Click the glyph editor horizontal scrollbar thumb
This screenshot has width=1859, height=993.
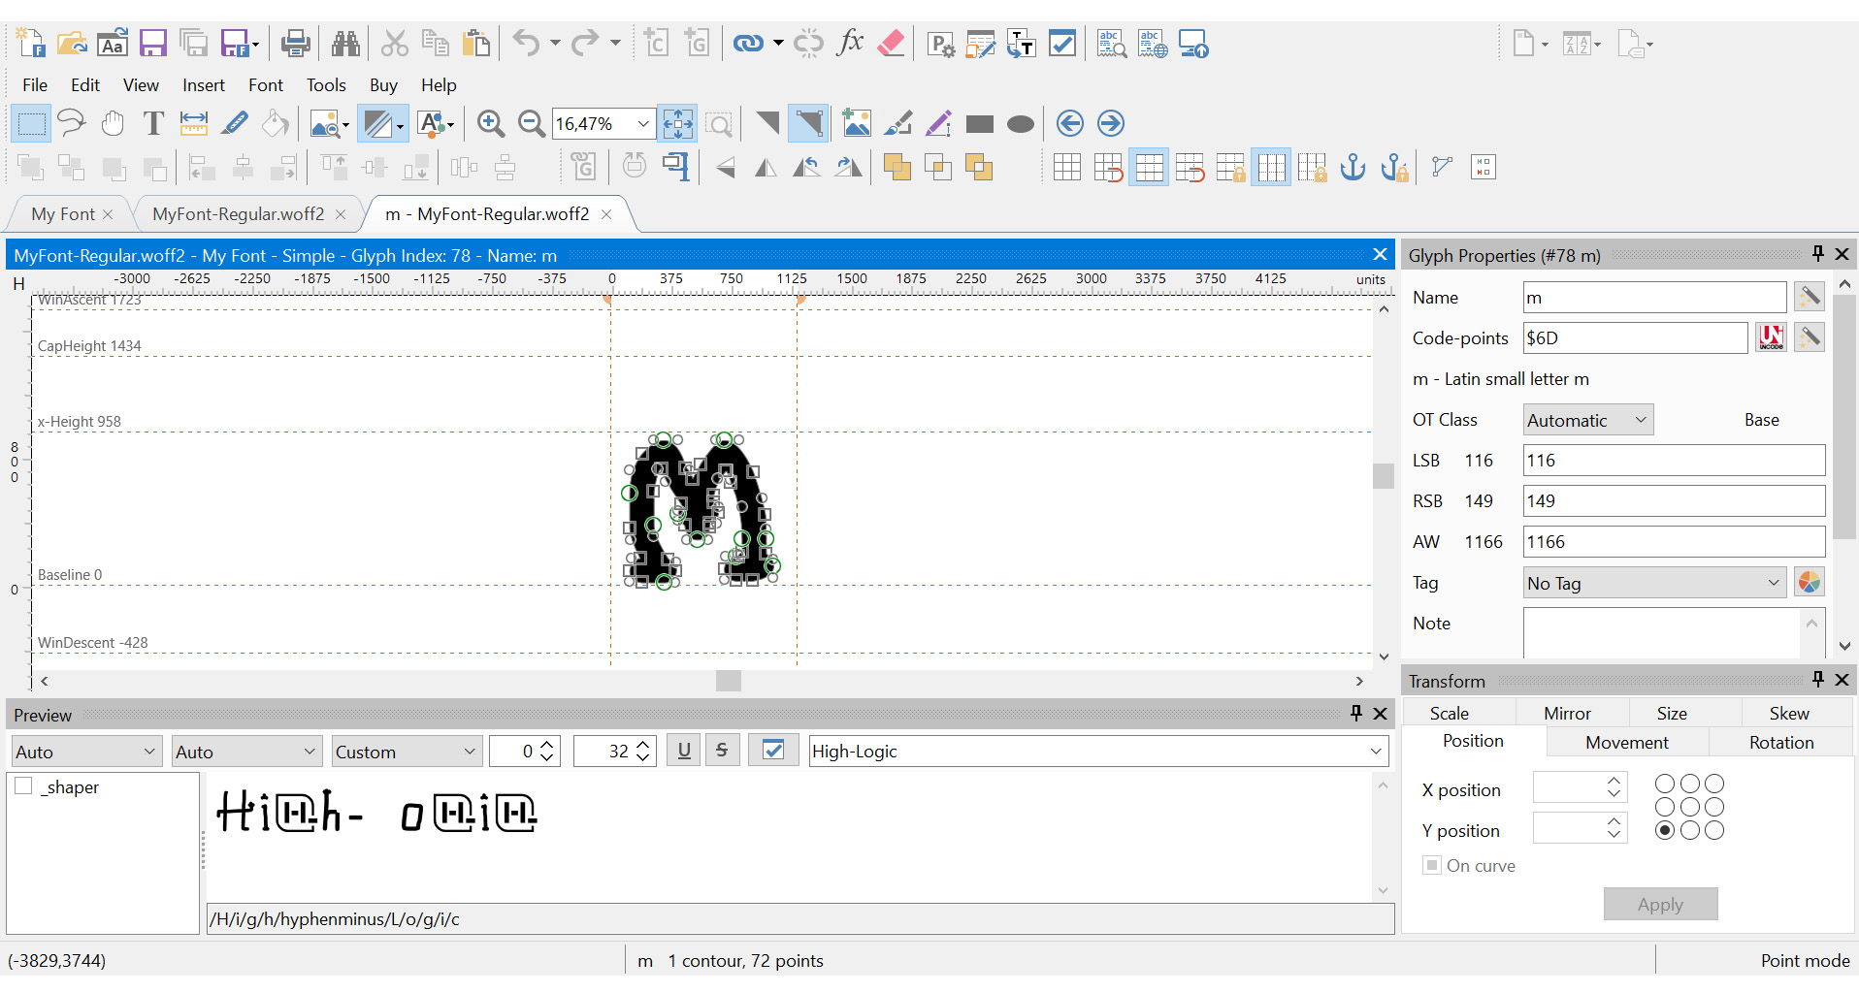[x=729, y=681]
